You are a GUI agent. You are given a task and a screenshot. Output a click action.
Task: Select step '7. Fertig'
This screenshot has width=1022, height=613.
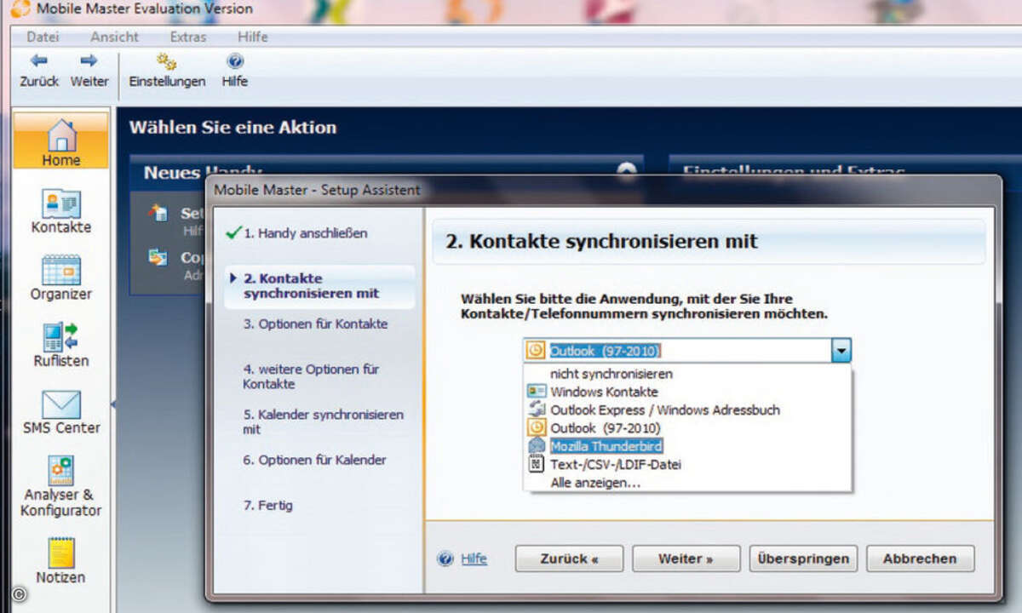(x=268, y=505)
